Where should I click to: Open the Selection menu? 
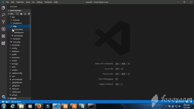tap(20, 2)
